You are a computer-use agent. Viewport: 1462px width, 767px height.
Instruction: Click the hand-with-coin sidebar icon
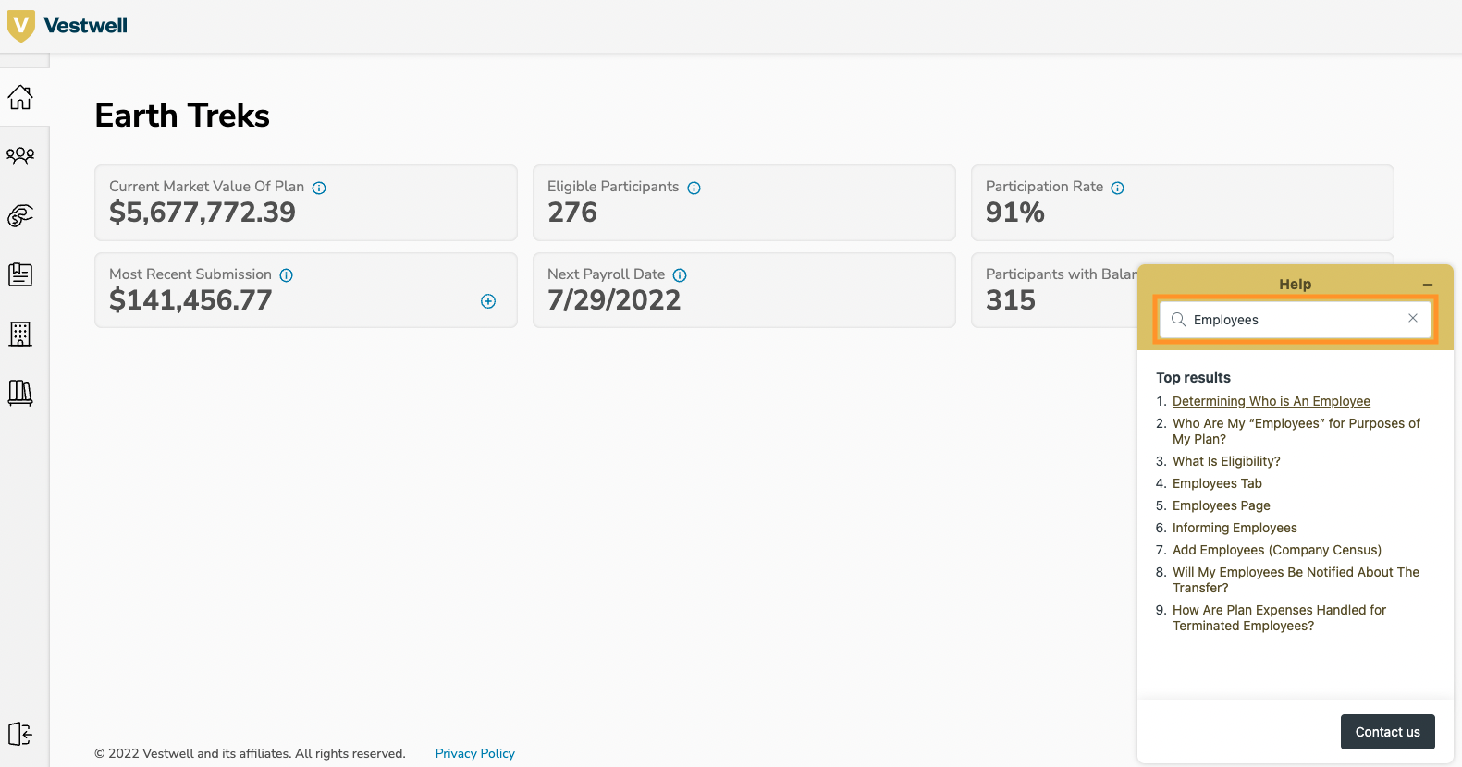20,215
